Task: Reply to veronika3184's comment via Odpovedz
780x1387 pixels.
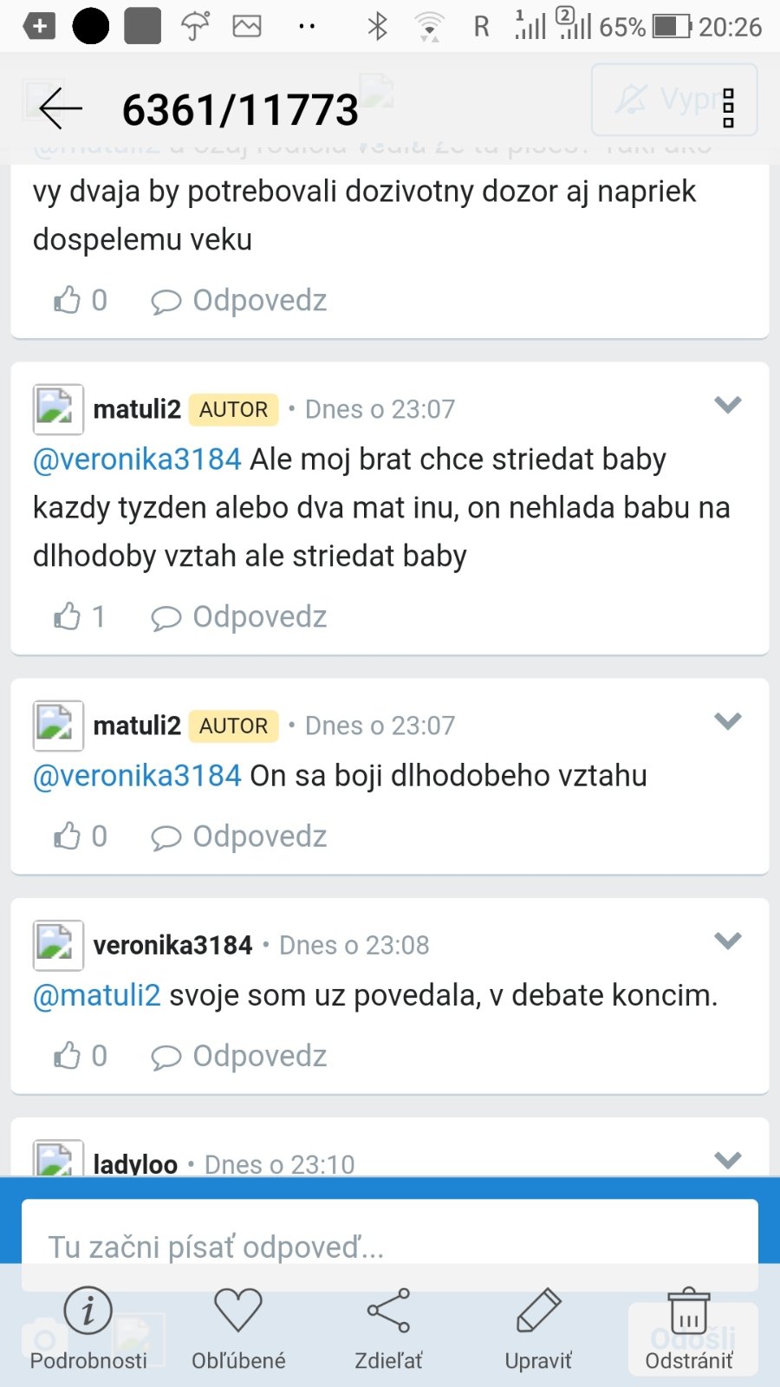Action: (x=240, y=1056)
